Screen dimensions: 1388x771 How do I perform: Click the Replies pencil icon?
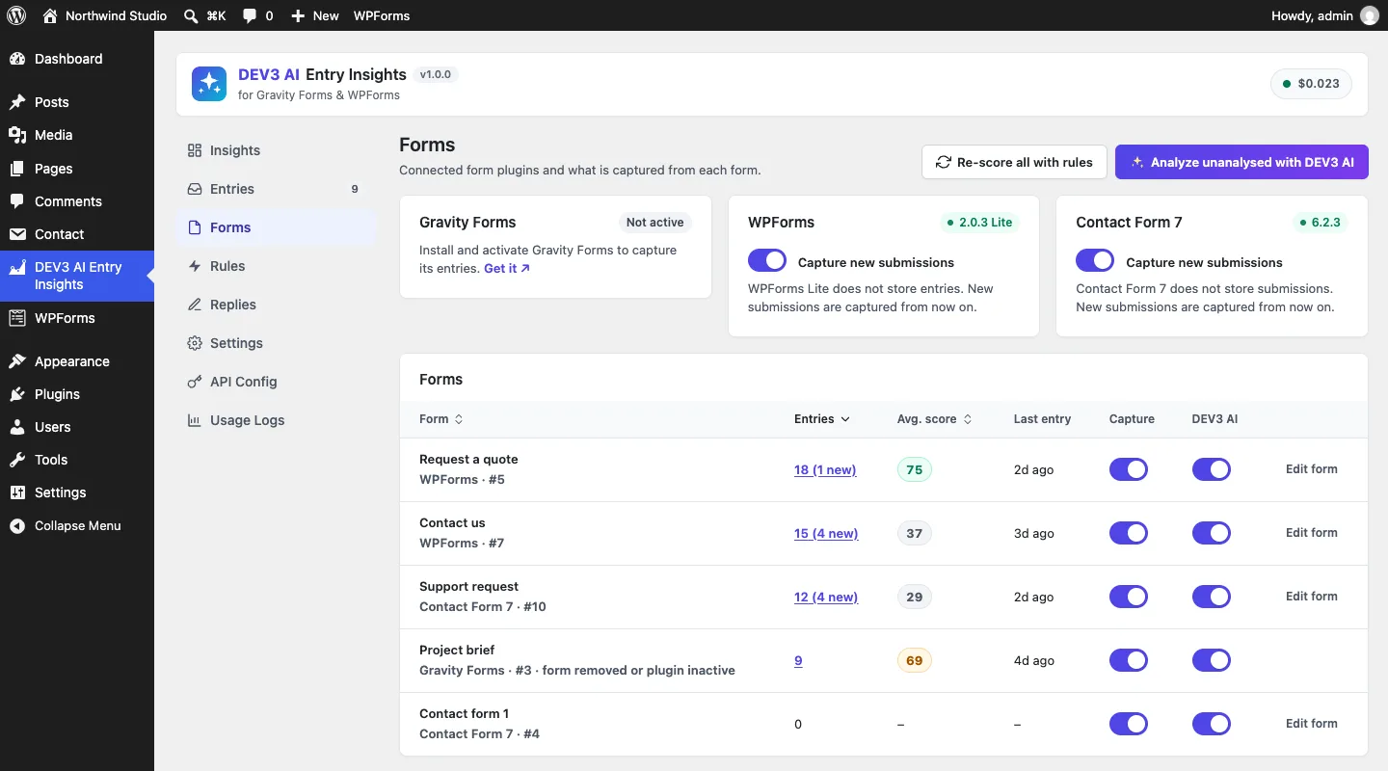pos(195,305)
